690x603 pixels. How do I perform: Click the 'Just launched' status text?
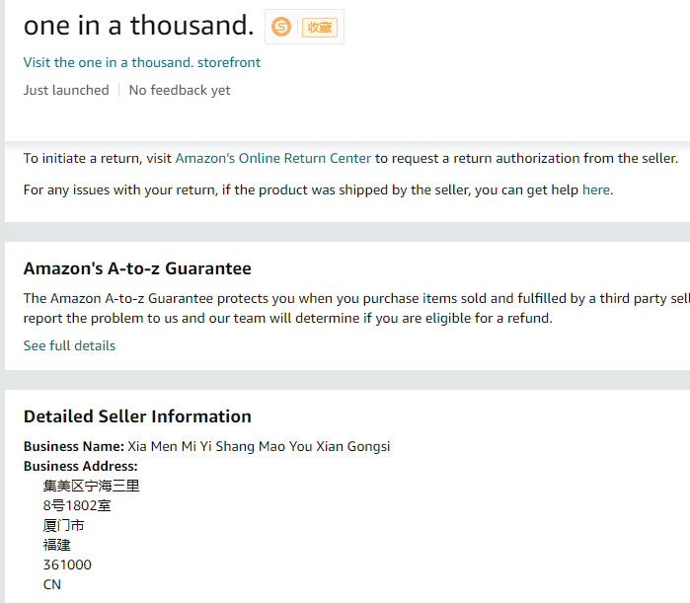click(66, 90)
